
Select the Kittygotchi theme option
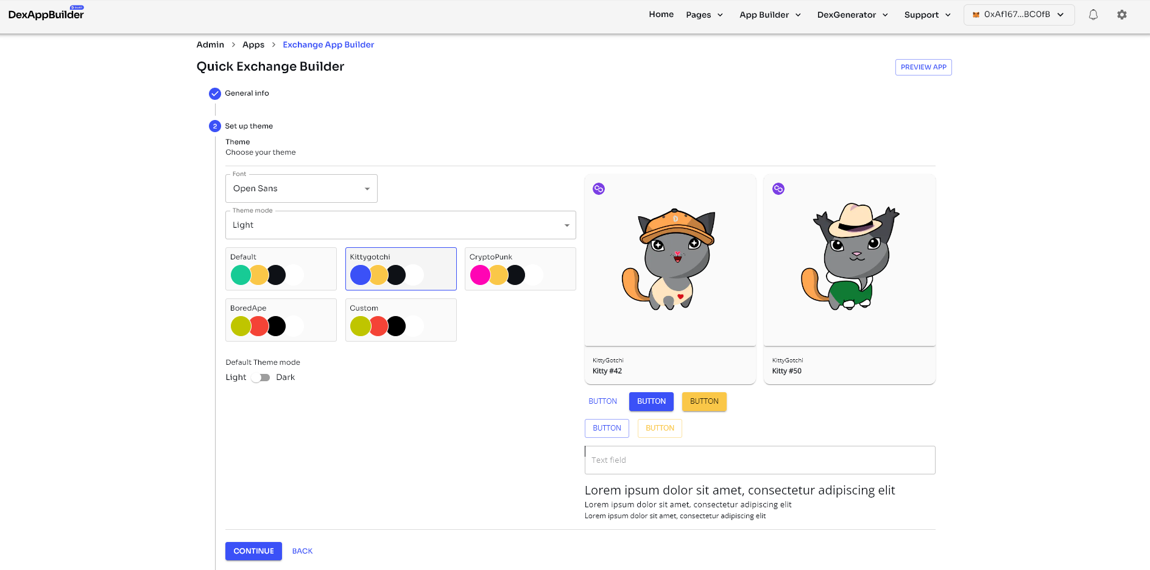tap(401, 269)
